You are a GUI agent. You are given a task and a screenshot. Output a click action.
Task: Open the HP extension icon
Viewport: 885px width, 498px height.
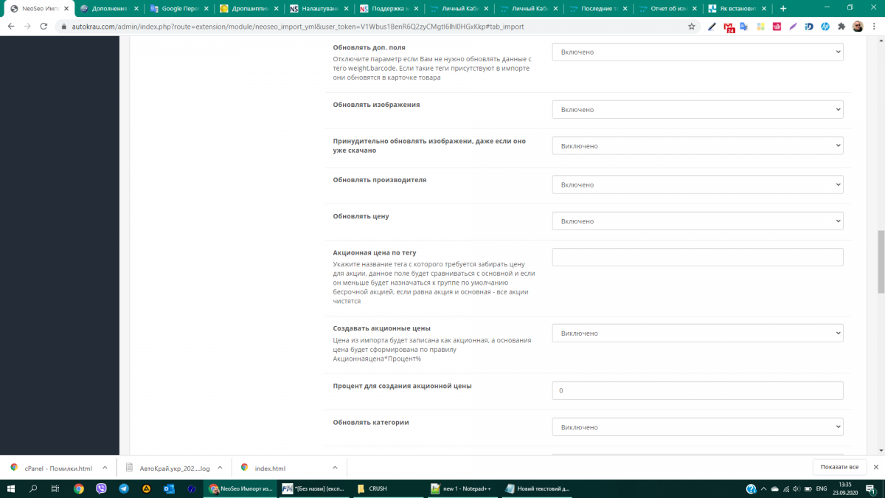(x=825, y=26)
